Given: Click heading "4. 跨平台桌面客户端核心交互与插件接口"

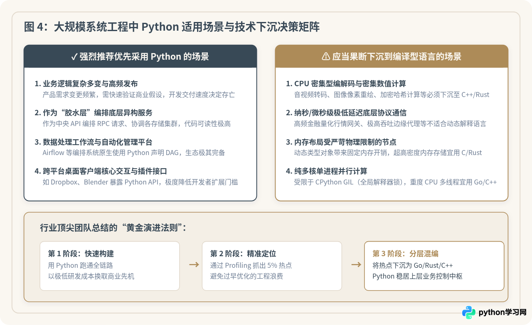Looking at the screenshot, I should (x=101, y=171).
